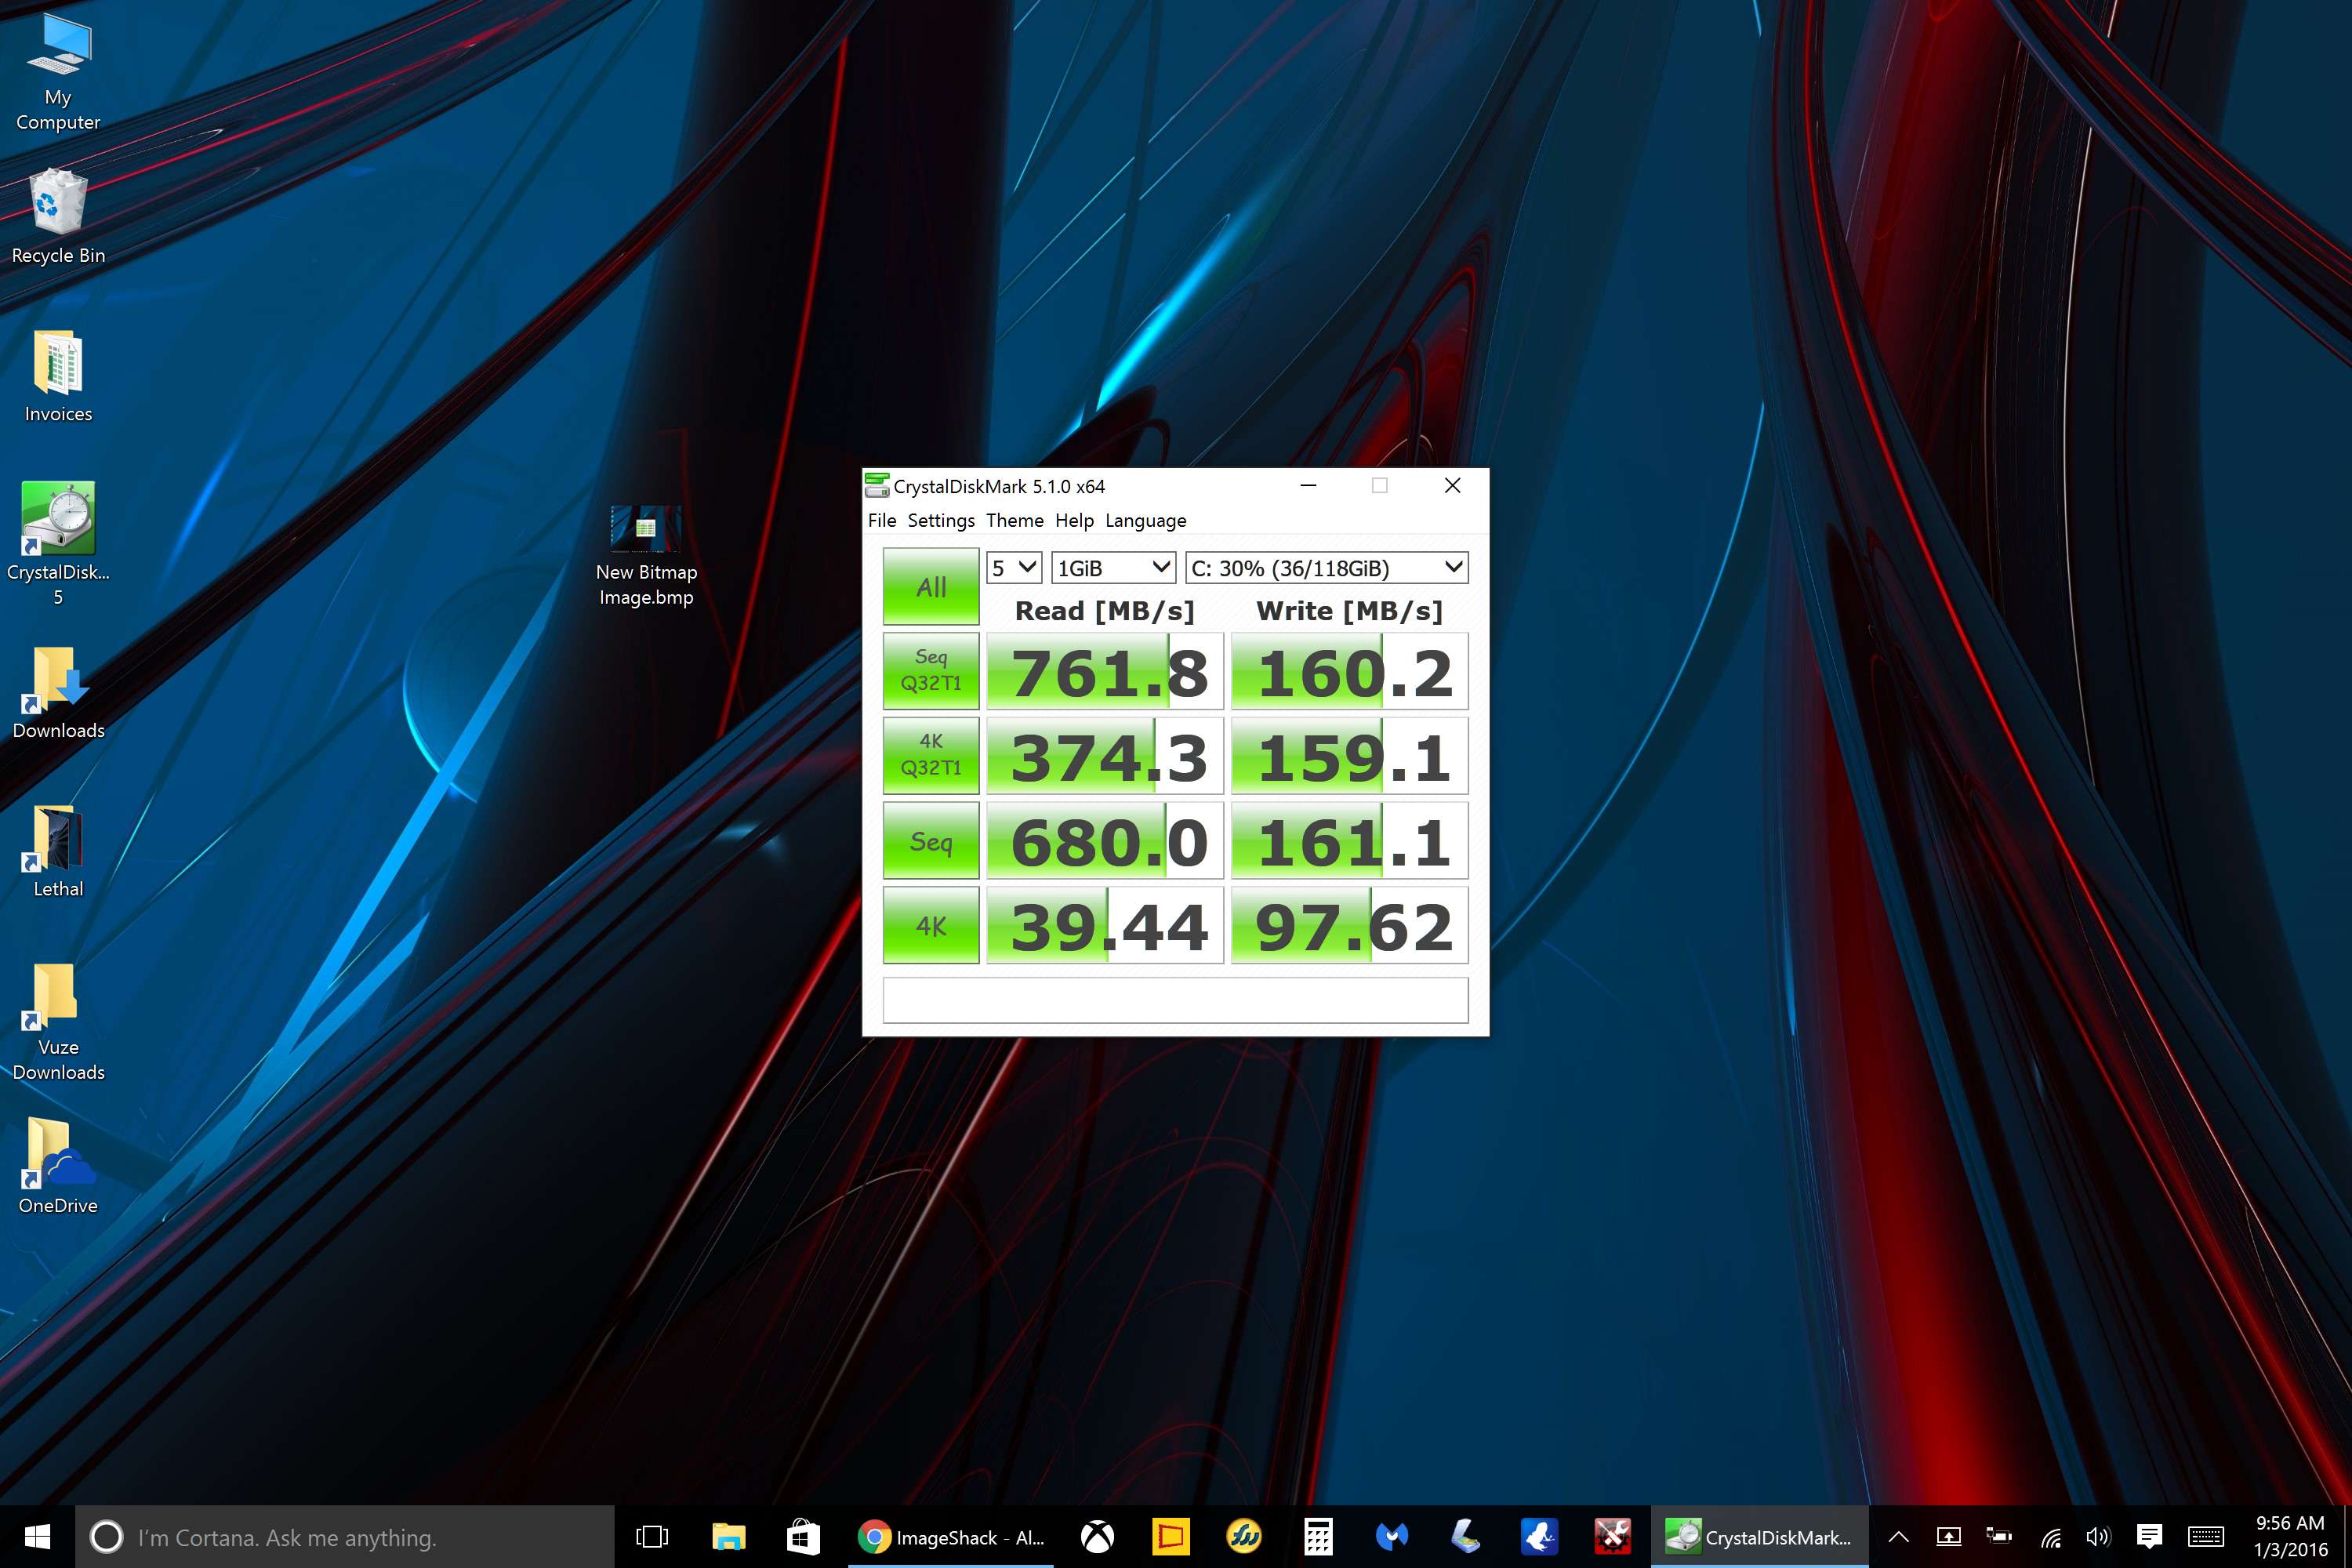This screenshot has width=2352, height=1568.
Task: Expand the drive dropdown showing C: 30%
Action: [x=1326, y=568]
